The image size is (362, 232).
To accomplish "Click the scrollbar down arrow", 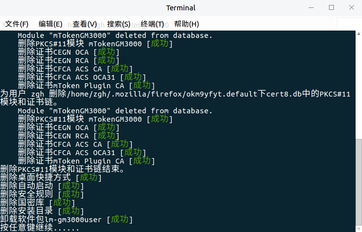I will 359,229.
